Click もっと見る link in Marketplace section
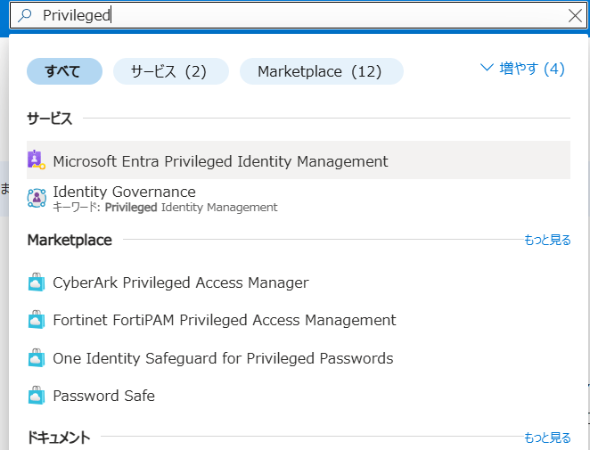 coord(547,240)
